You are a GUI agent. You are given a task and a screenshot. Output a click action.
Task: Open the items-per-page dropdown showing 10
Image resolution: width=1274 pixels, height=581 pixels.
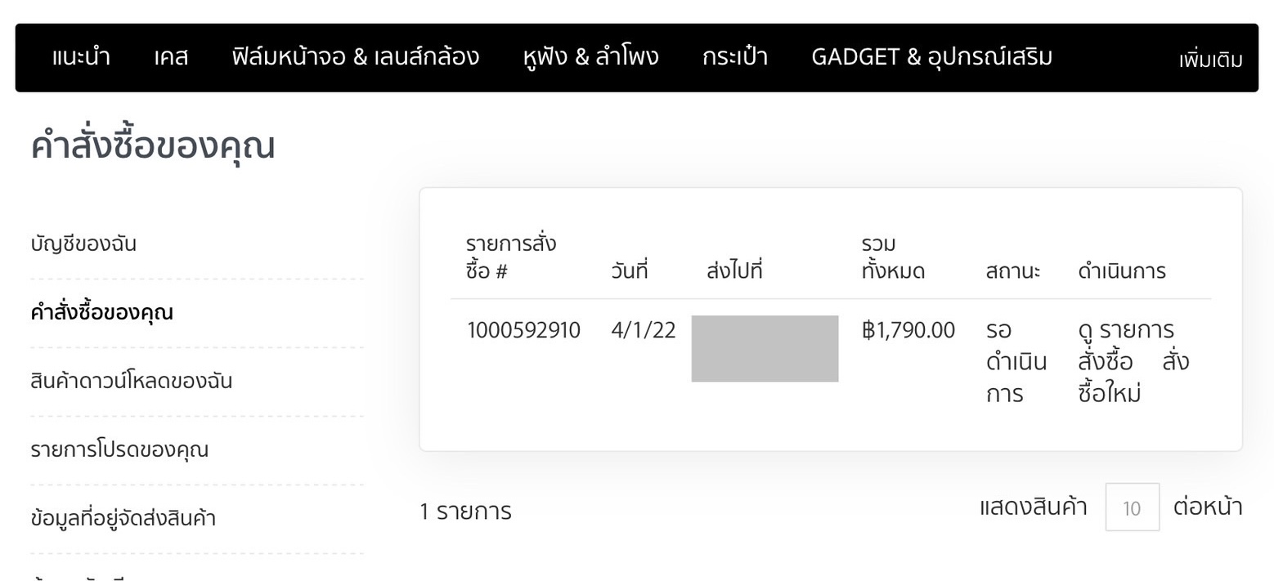(1133, 507)
